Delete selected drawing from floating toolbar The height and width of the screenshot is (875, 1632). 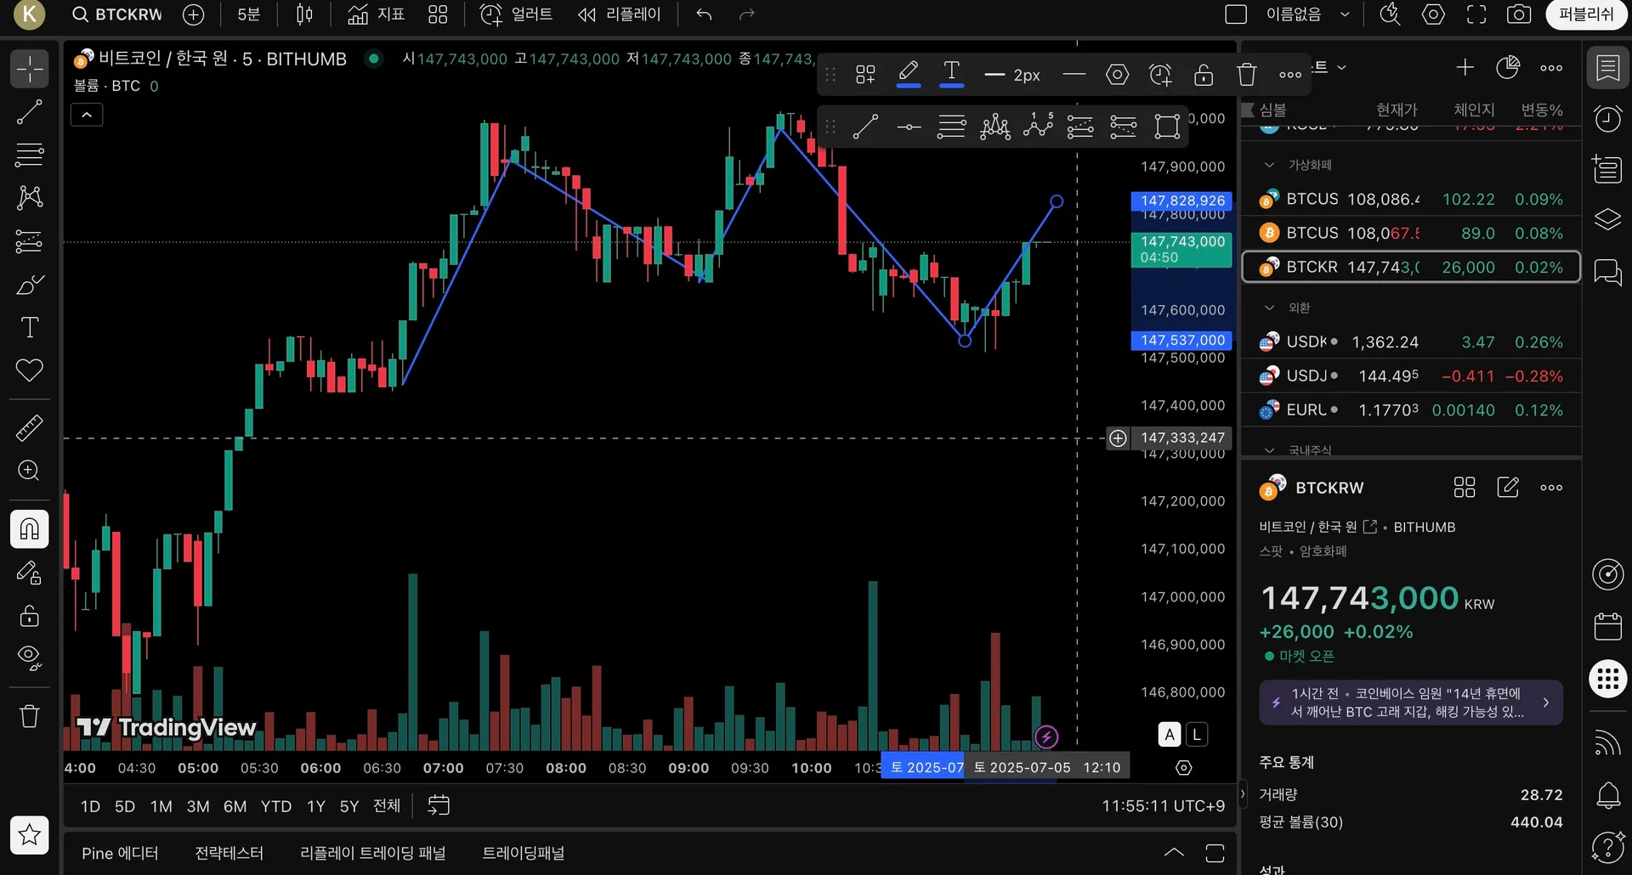point(1247,75)
